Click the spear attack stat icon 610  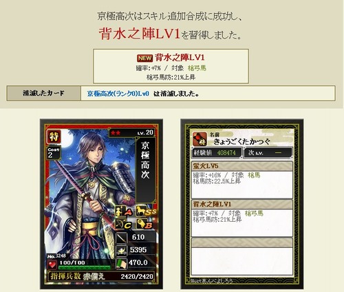122,238
